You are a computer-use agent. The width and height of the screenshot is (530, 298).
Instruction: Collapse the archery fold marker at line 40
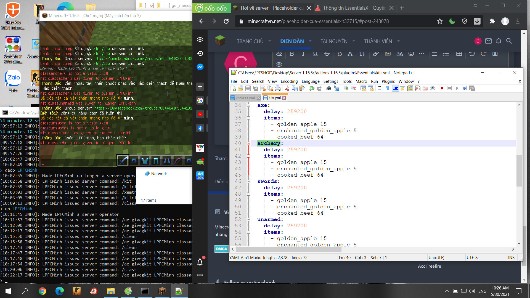[x=248, y=143]
